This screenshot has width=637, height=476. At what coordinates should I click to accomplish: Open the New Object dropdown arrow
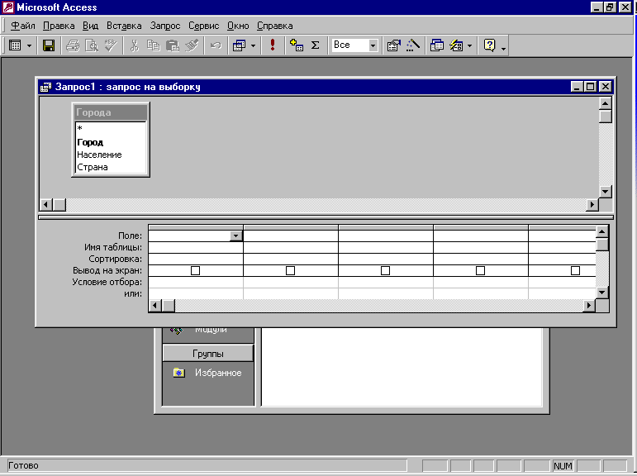(x=469, y=45)
